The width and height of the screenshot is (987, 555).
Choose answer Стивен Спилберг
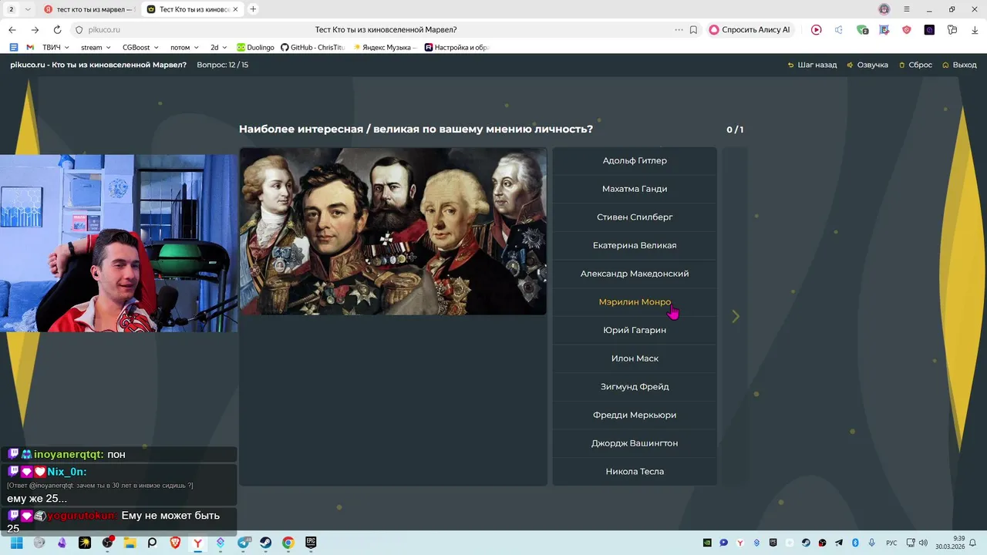[635, 217]
